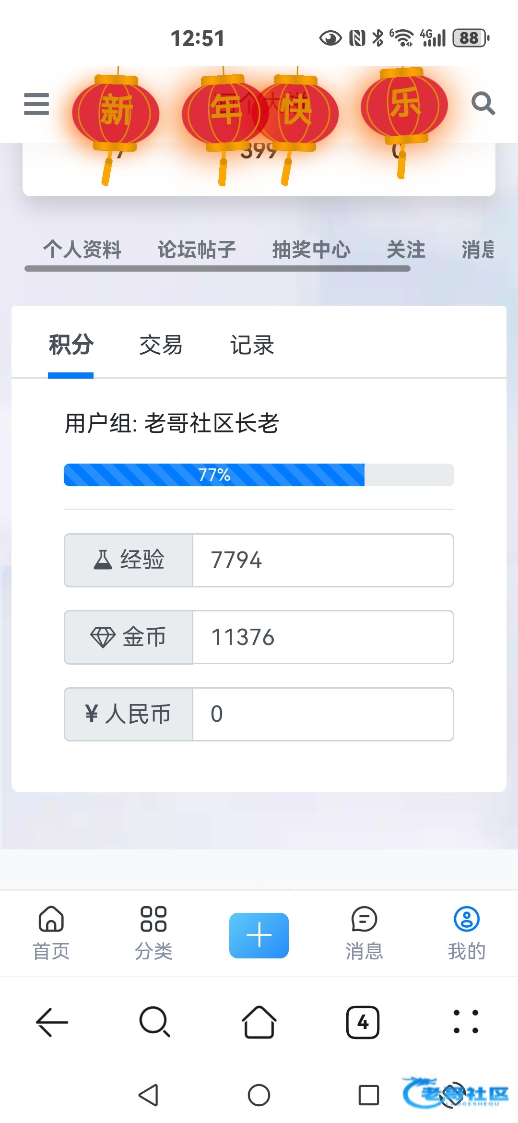Select the 积分 tab
This screenshot has width=518, height=1123.
pyautogui.click(x=71, y=345)
